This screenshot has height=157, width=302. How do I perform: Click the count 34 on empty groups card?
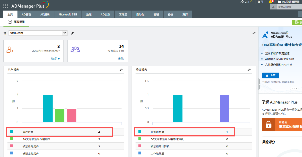coord(121,46)
